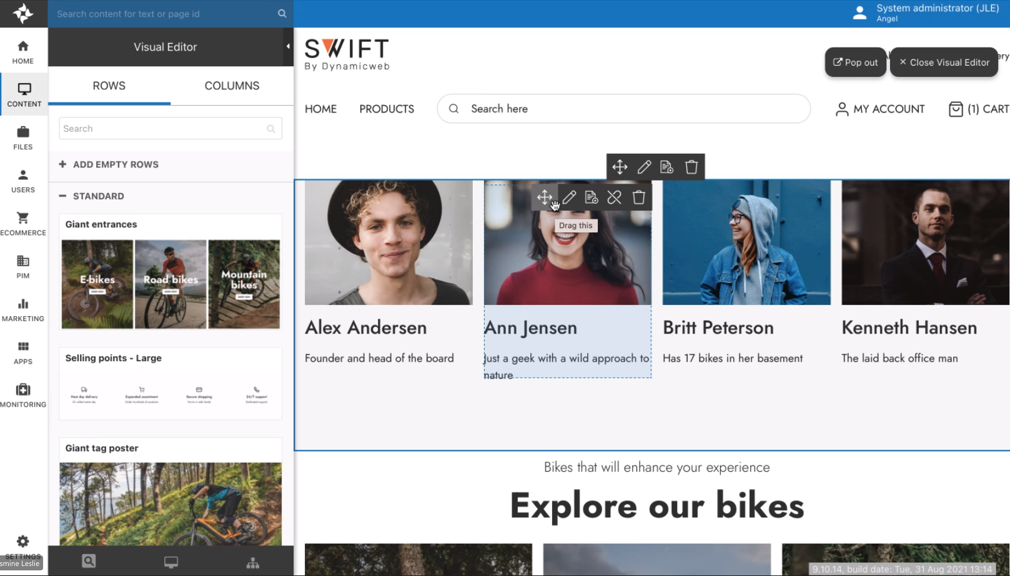Image resolution: width=1010 pixels, height=576 pixels.
Task: Select the move row tool
Action: click(620, 167)
